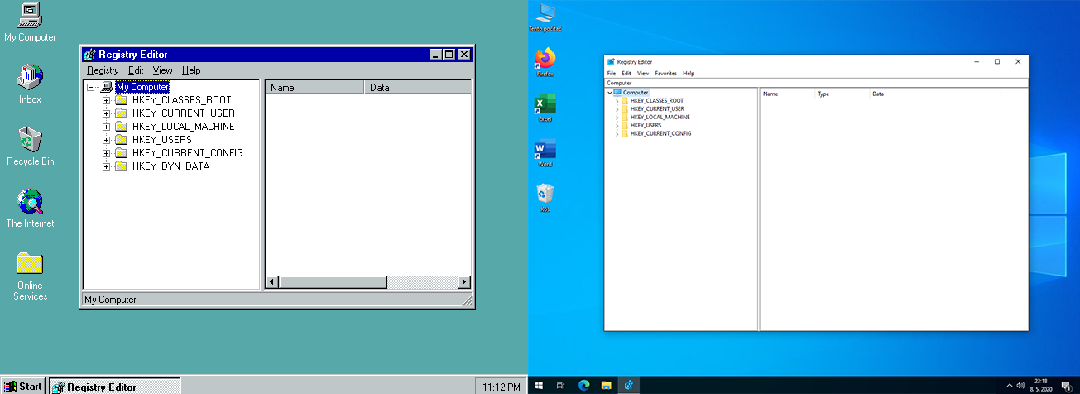Open the notification center icon
The width and height of the screenshot is (1080, 394).
point(1067,386)
